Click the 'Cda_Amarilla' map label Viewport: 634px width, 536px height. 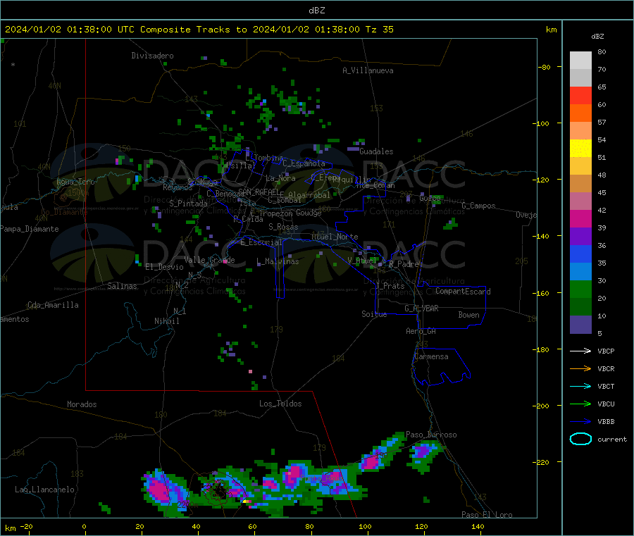pyautogui.click(x=53, y=305)
